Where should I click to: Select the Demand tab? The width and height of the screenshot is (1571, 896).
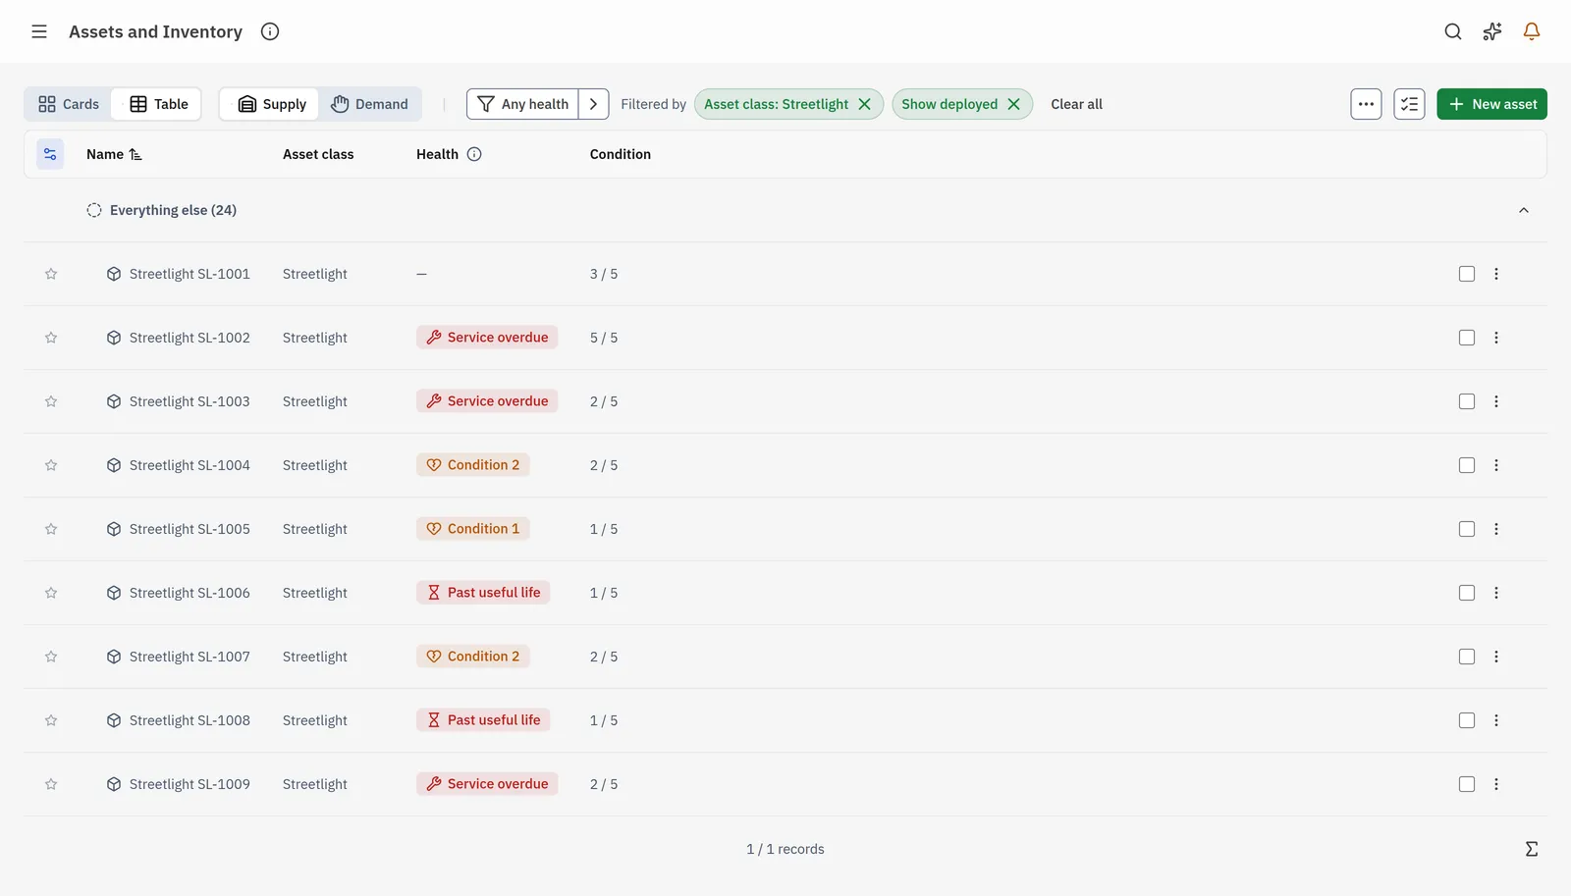(369, 104)
